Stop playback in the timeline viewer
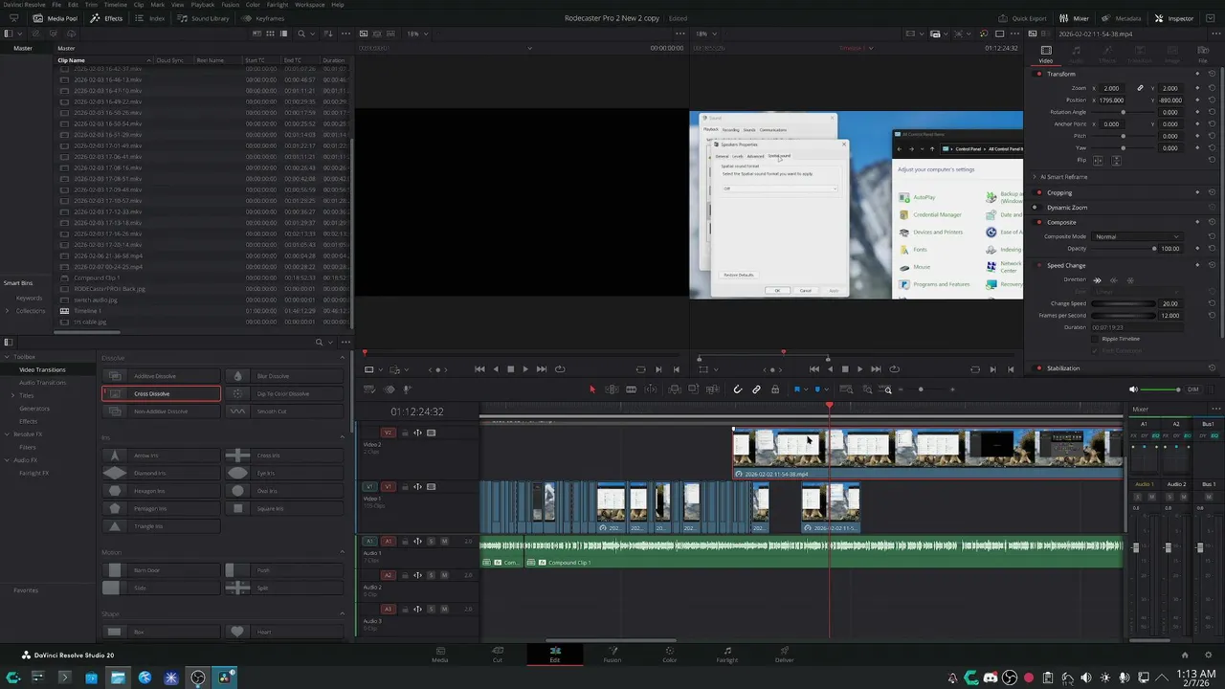This screenshot has height=689, width=1225. click(x=844, y=369)
